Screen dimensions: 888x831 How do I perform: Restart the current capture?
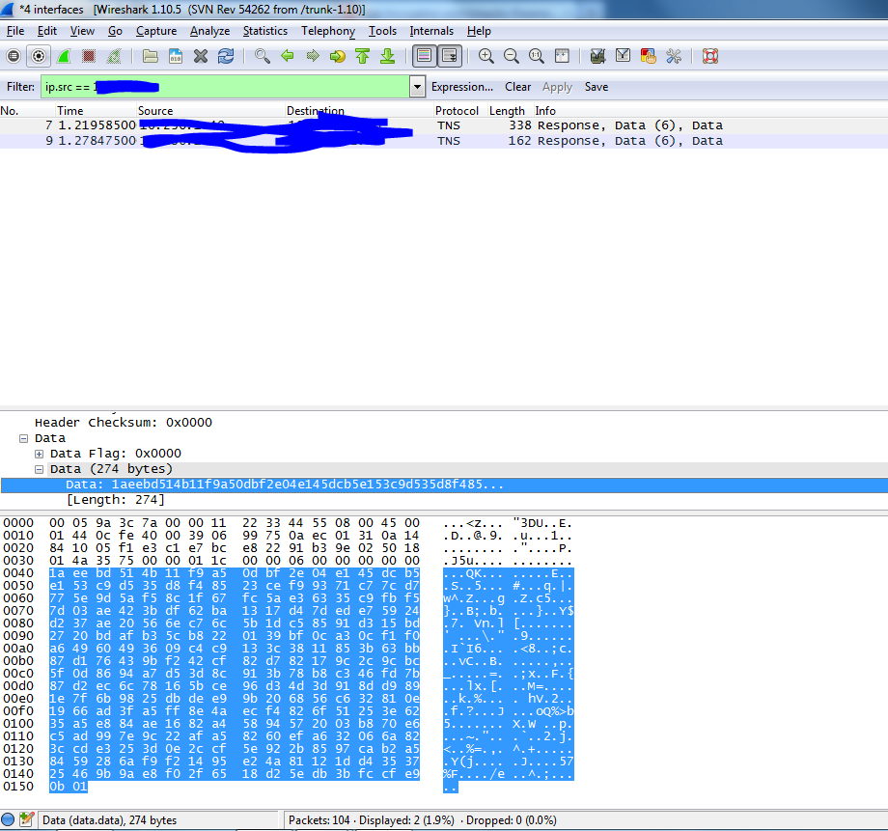pos(115,56)
